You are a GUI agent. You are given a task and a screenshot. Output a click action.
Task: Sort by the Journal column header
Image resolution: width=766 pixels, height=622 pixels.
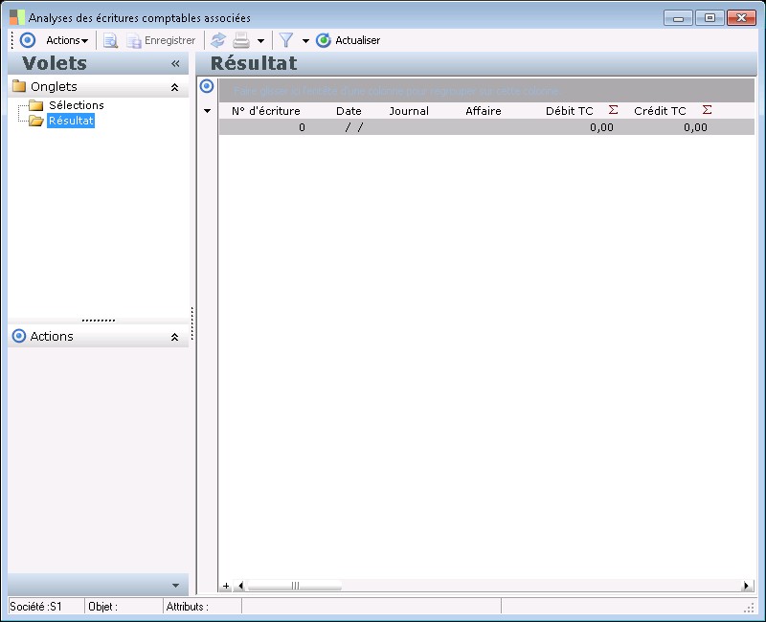(x=409, y=111)
